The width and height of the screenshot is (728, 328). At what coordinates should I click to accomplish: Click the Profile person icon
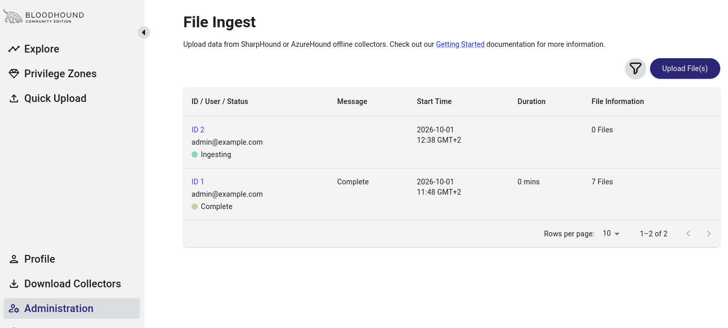14,259
